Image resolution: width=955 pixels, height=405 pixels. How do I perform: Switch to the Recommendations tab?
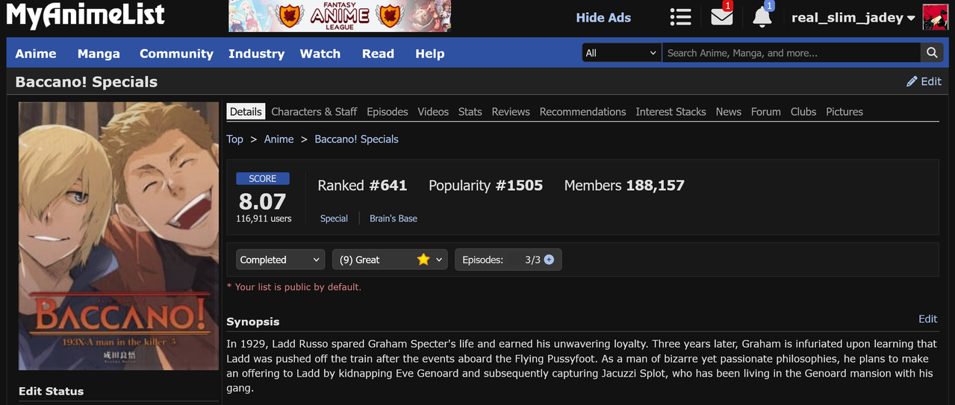[x=582, y=112]
